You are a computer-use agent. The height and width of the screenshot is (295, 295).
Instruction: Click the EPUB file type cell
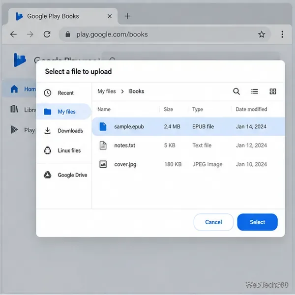(203, 127)
